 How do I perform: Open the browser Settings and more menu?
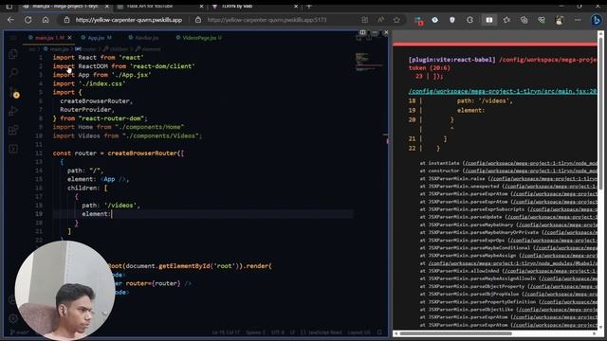[578, 20]
